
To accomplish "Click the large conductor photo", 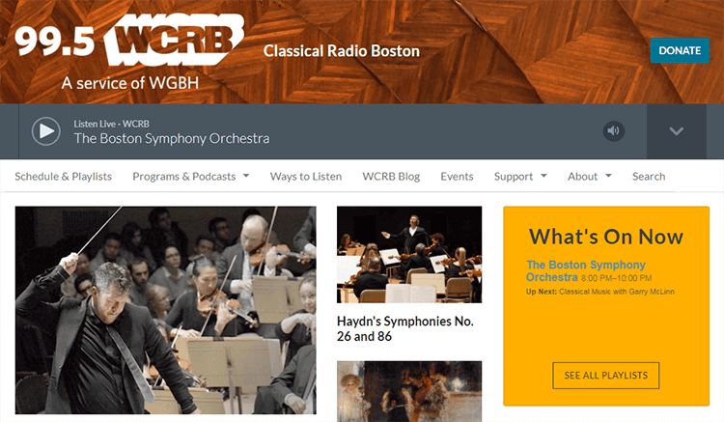I will point(166,310).
